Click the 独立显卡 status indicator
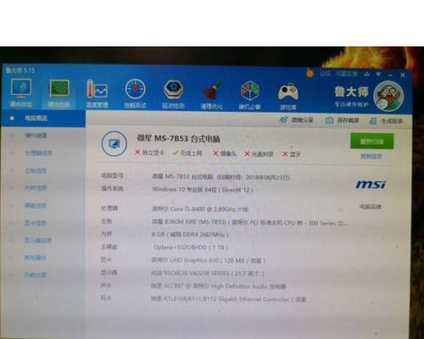 tap(149, 153)
